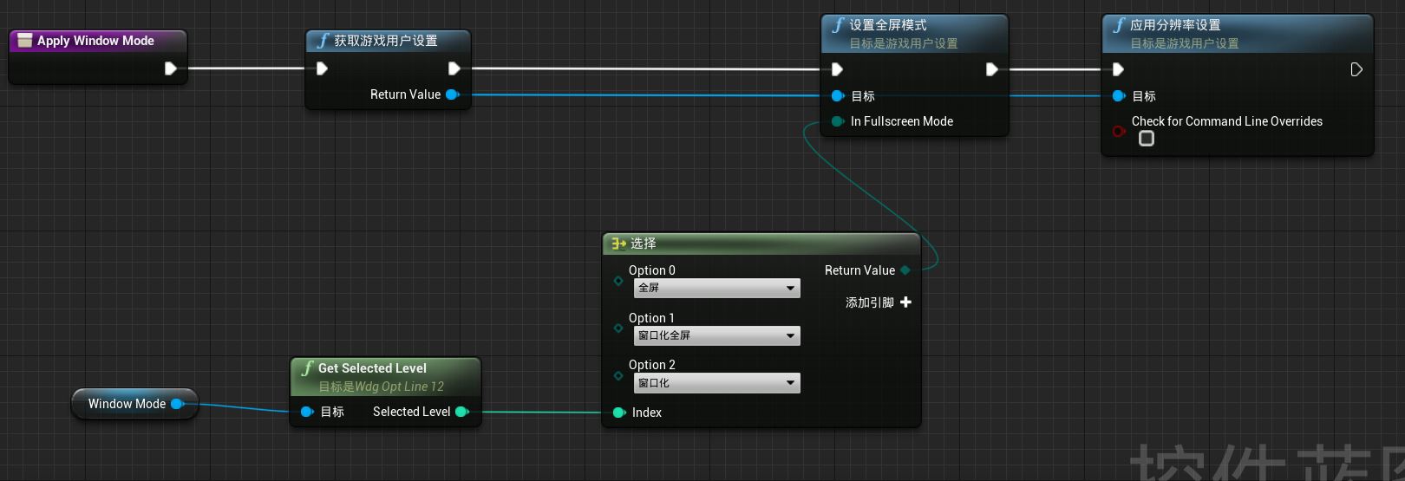Click Apply Window Mode execution output pin

pyautogui.click(x=171, y=68)
